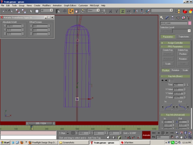
Task: Click the teapot render icon
Action: tap(185, 11)
